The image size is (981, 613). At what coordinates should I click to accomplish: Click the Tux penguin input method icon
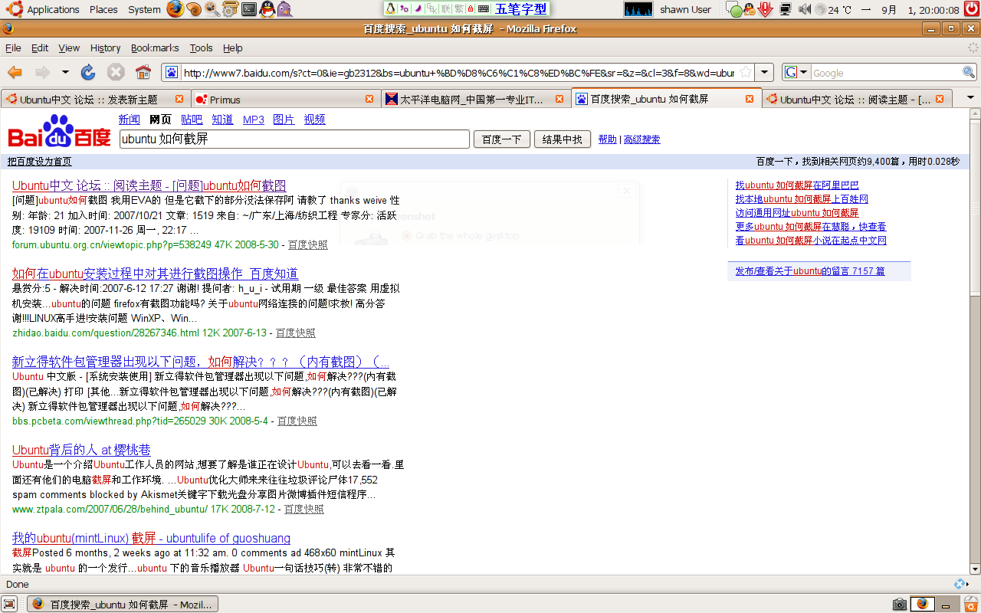391,9
